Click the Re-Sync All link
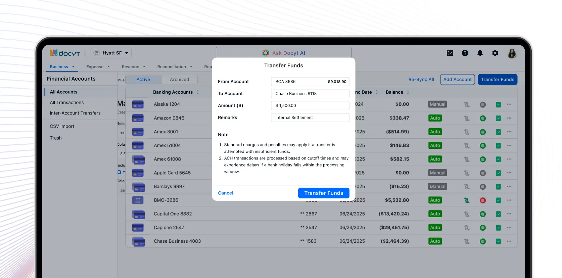Screen dimensions: 562x278 click(x=421, y=80)
